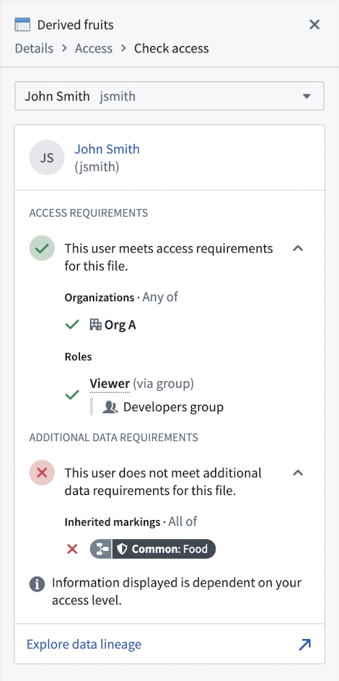Select the Organizations Any of label
339x681 pixels.
coord(121,298)
